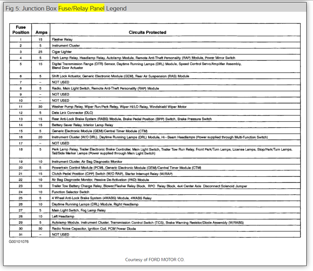The image size is (313, 271).
Task: Click the G00101076 figure code
Action: click(18, 242)
